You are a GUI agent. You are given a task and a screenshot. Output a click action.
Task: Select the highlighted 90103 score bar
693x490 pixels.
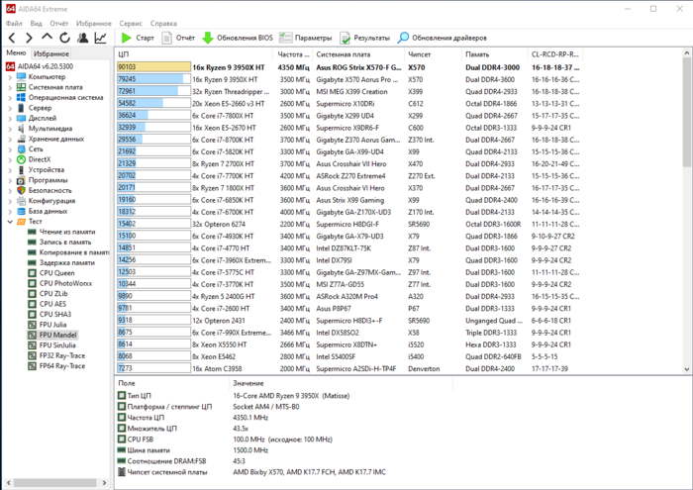click(153, 67)
